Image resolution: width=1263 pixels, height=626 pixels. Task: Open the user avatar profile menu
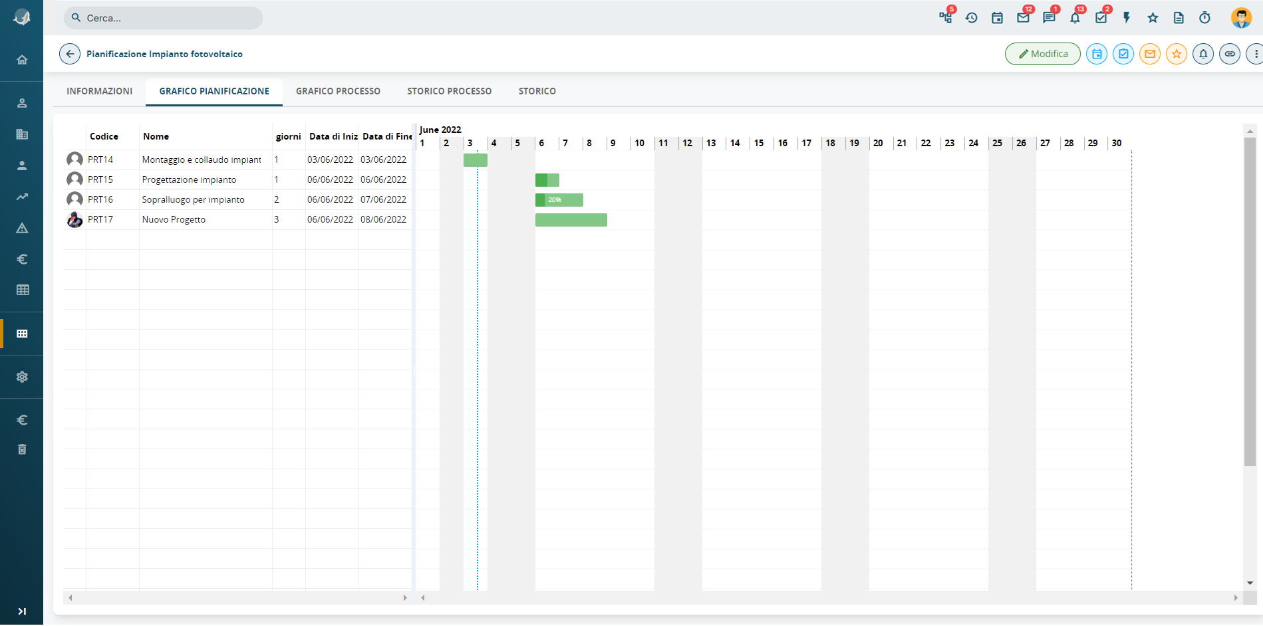coord(1241,18)
